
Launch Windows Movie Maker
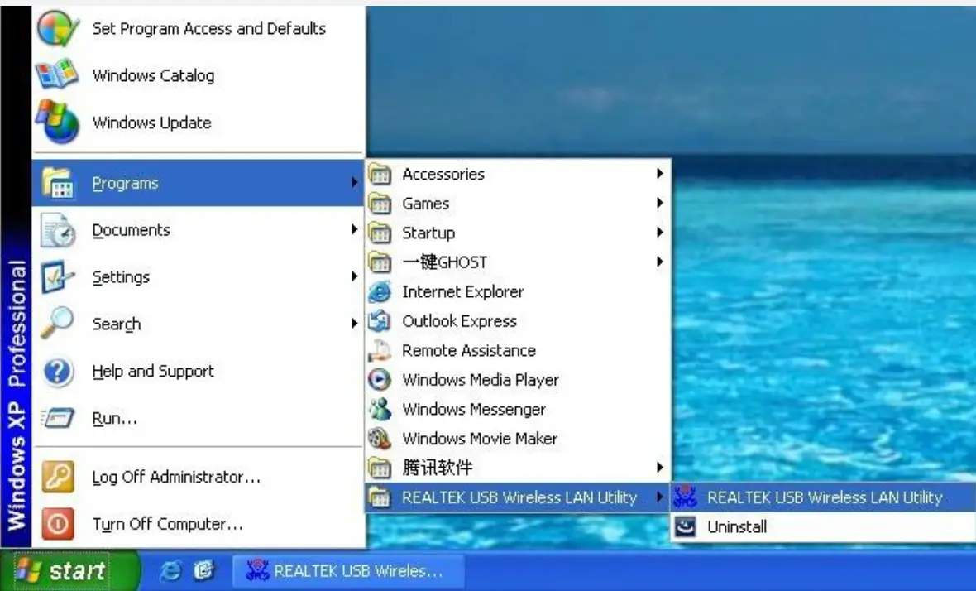pos(518,439)
